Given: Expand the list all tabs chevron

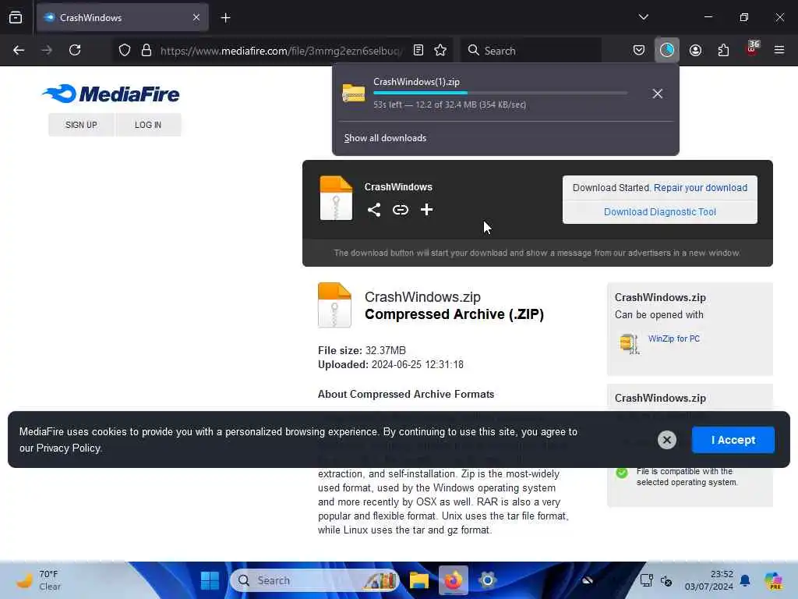Looking at the screenshot, I should click(643, 17).
